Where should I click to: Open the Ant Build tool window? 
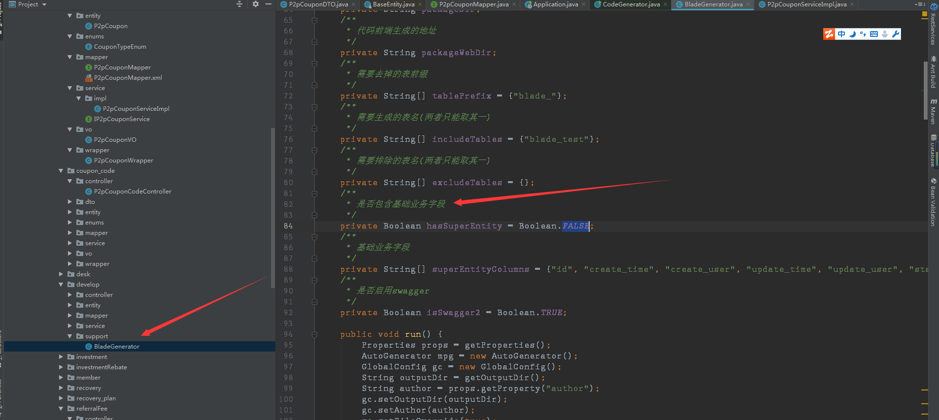click(x=933, y=72)
